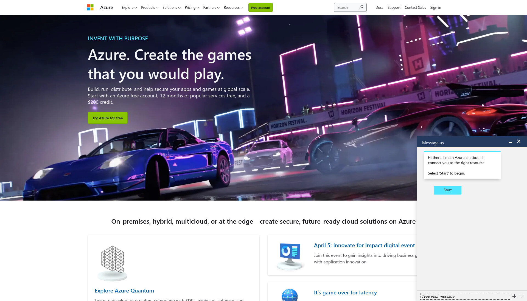Expand the Partners menu

pos(211,7)
